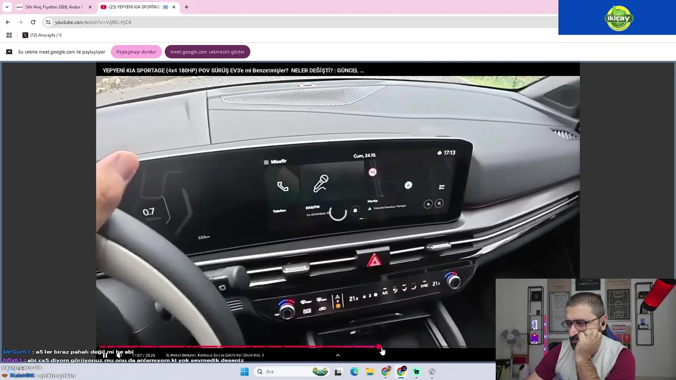Click the tab sharing indicator icon
Screen dimensions: 676x380
point(165,7)
